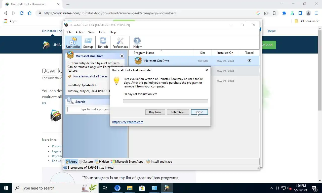Sort by the Program Name column
The image size is (322, 193).
[x=161, y=53]
